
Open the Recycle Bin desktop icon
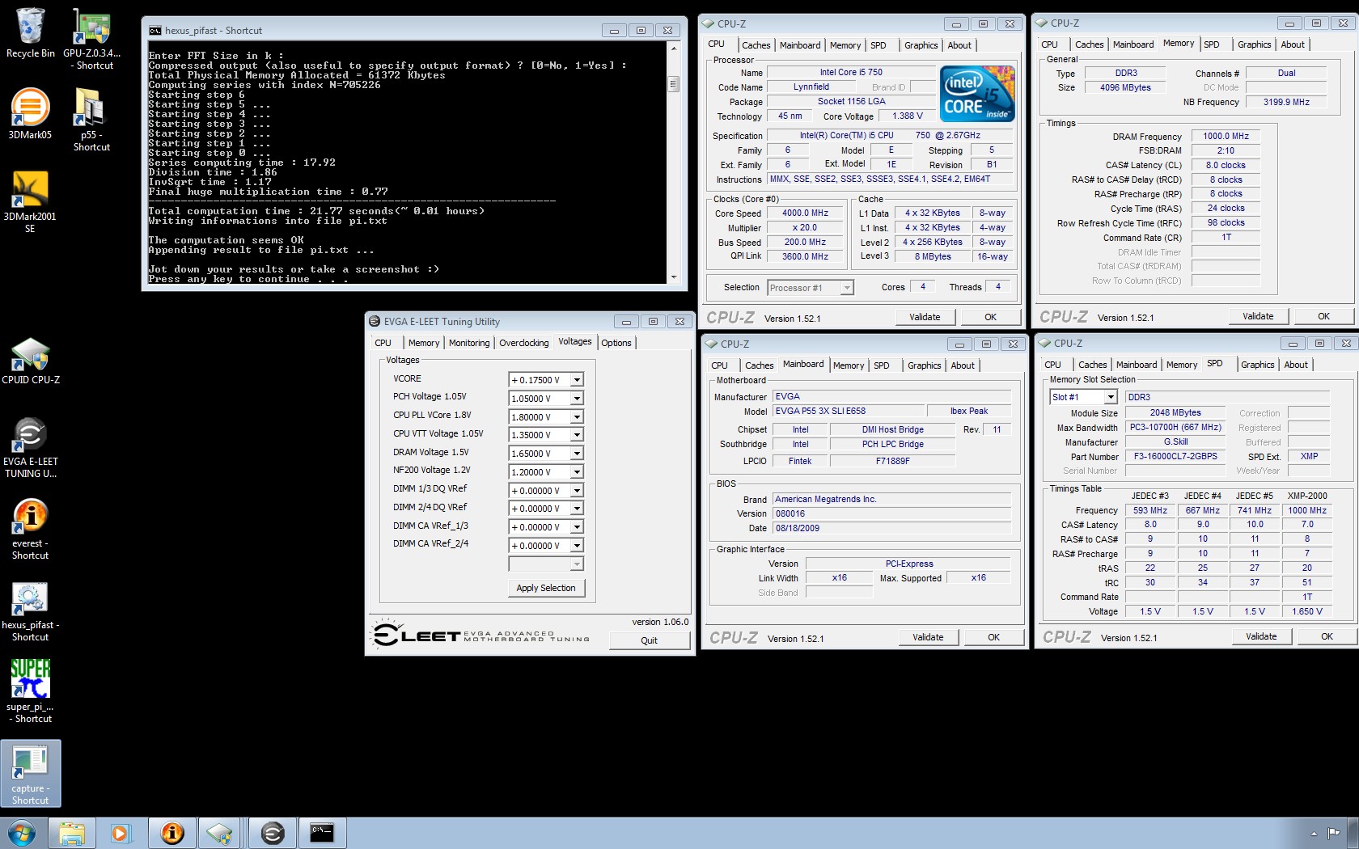tap(30, 32)
